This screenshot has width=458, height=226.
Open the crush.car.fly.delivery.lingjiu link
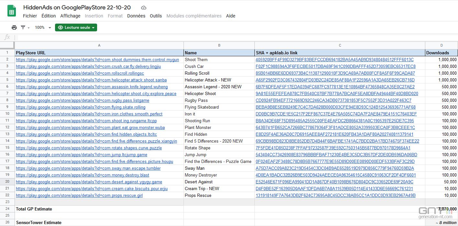[88, 66]
